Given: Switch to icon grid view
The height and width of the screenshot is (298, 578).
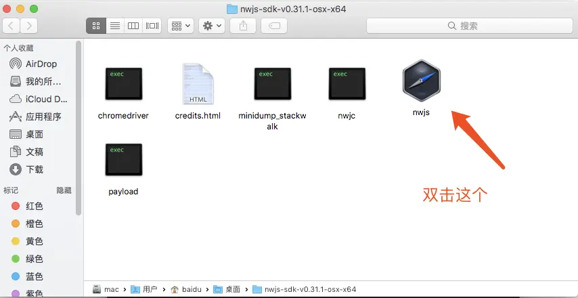Looking at the screenshot, I should tap(96, 26).
